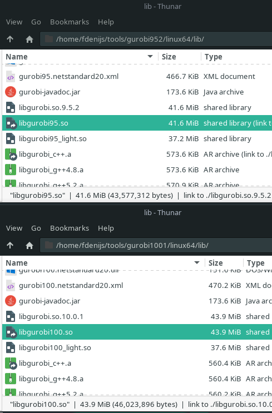Open Help menu in bottom window
Viewport: 272px width, 413px height.
point(106,228)
